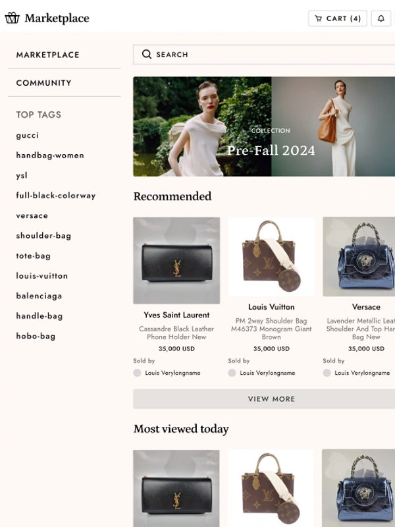This screenshot has height=527, width=395.
Task: Select the louis-vuitton tag
Action: pos(42,276)
